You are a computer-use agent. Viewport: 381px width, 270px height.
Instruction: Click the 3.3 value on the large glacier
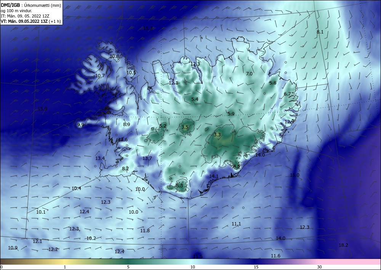(217, 134)
